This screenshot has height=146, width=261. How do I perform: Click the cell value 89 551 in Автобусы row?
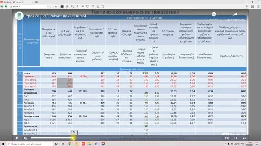point(83,103)
